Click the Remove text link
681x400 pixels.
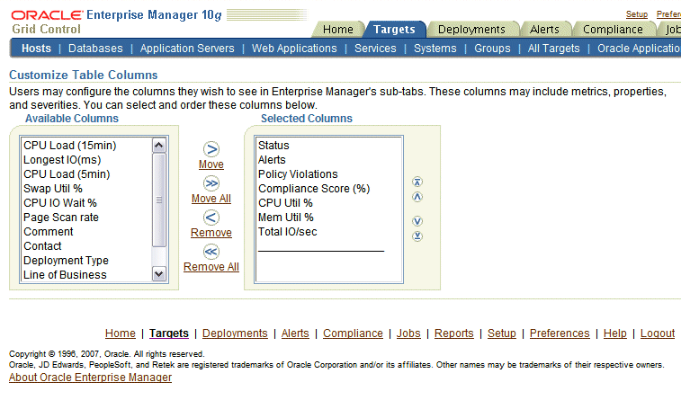tap(211, 233)
